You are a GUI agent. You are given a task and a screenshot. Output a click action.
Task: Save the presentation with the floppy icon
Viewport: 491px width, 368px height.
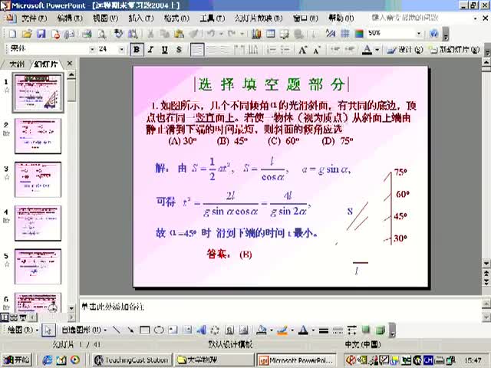(41, 34)
